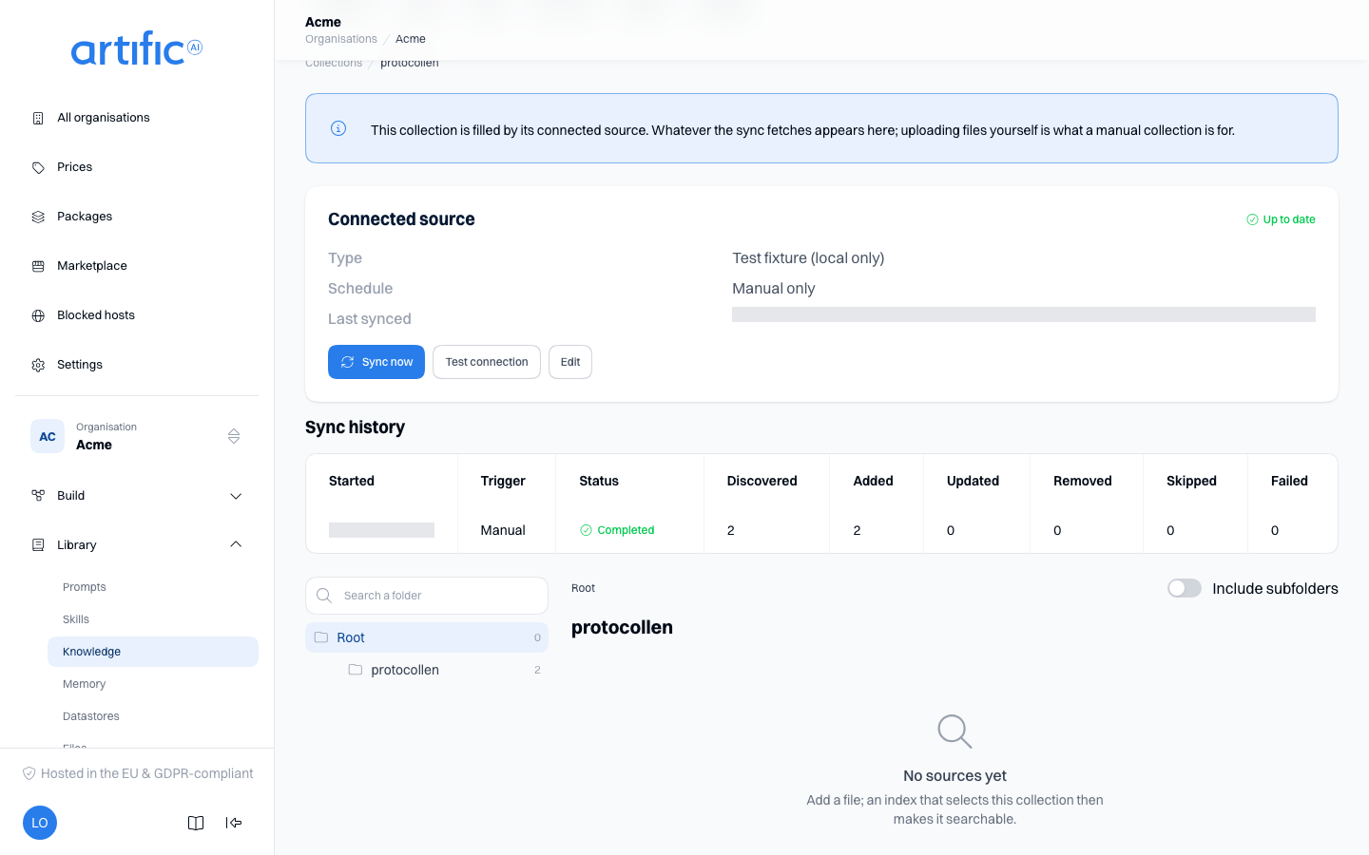Expand the Build section chevron

coord(236,496)
